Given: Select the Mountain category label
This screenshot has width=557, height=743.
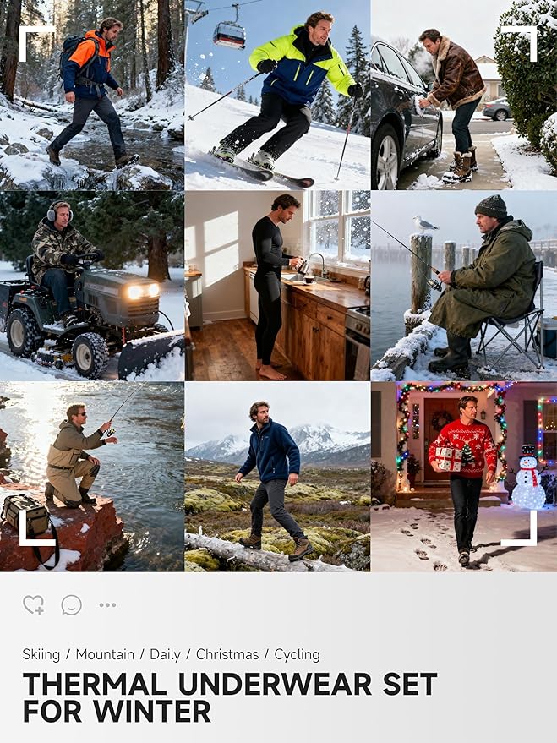Looking at the screenshot, I should (x=105, y=655).
